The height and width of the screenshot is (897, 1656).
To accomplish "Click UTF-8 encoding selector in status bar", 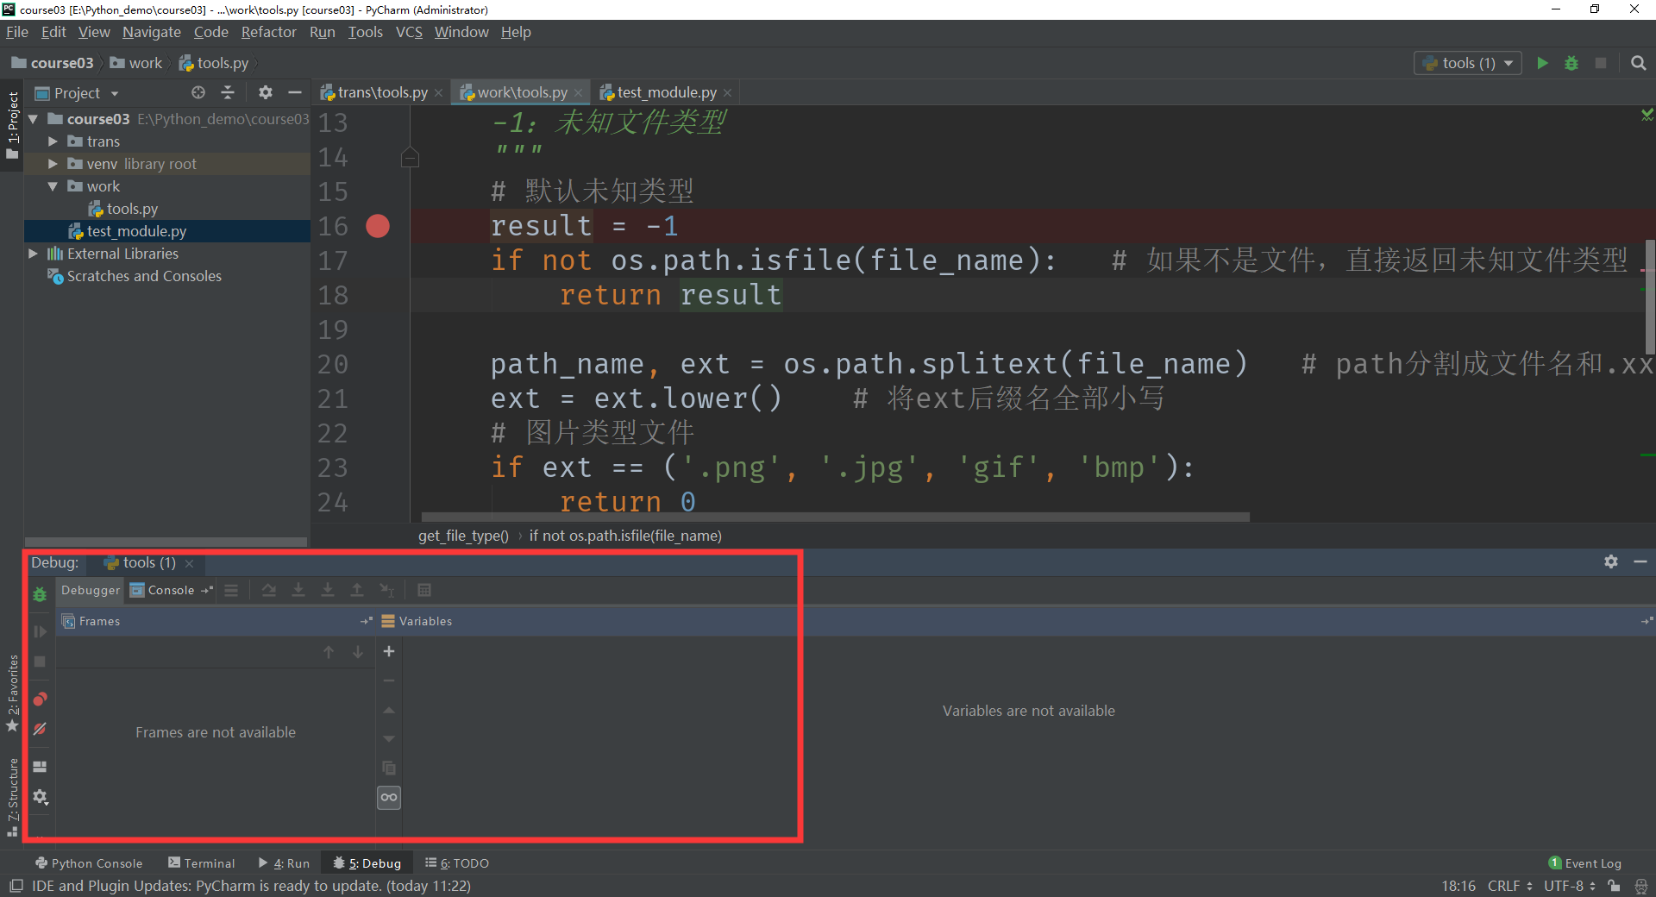I will point(1570,886).
